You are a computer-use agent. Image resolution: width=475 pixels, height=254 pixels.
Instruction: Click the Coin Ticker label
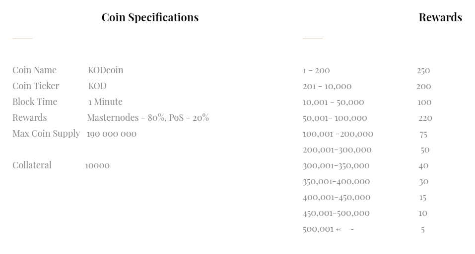pyautogui.click(x=36, y=86)
